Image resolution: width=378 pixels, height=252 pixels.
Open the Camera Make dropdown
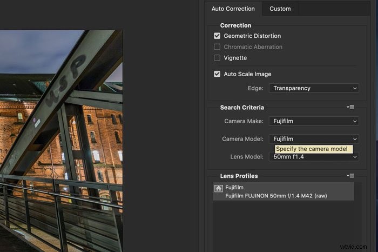tap(314, 121)
